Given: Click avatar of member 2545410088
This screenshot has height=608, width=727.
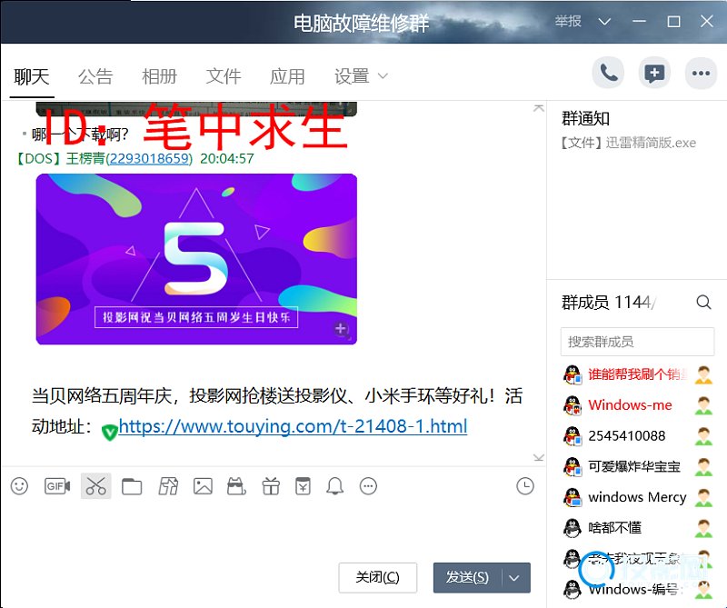Looking at the screenshot, I should point(573,436).
